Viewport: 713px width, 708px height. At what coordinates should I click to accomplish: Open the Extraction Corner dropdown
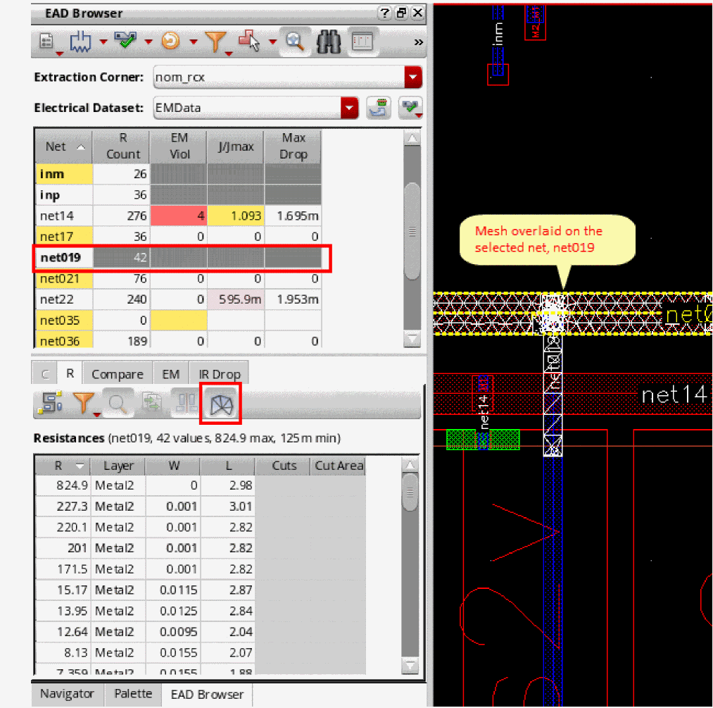tap(413, 77)
